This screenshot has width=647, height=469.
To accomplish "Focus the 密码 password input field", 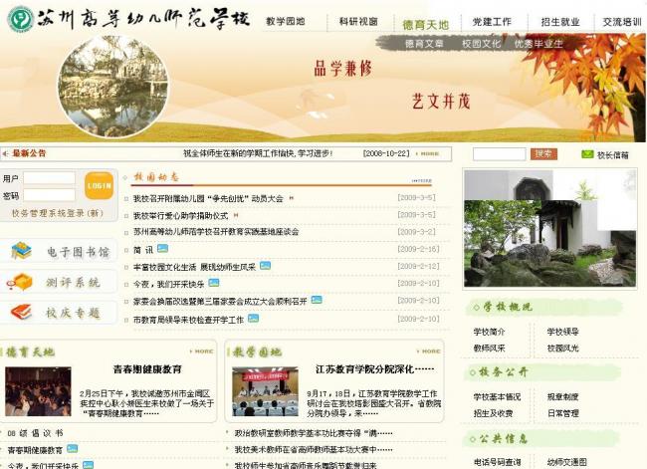I will tap(50, 195).
